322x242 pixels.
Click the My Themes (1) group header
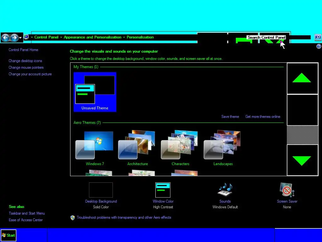click(86, 67)
